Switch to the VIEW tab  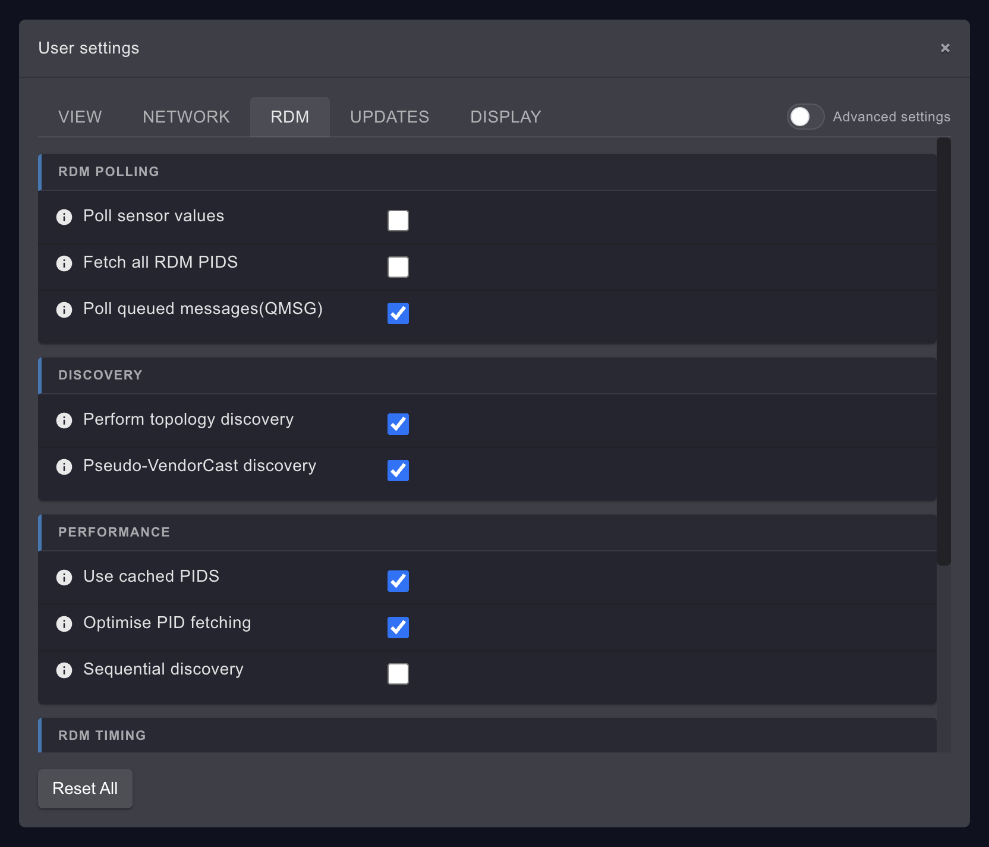[x=80, y=117]
